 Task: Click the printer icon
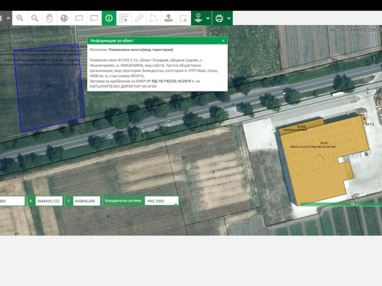219,18
